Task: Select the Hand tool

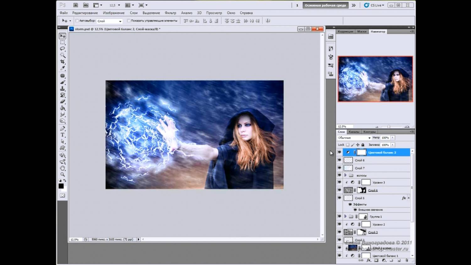Action: 62,168
